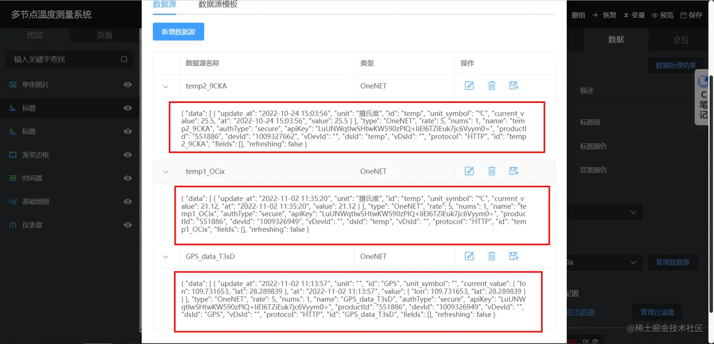The height and width of the screenshot is (344, 714).
Task: Collapse the temp1_OCix row details
Action: click(166, 172)
